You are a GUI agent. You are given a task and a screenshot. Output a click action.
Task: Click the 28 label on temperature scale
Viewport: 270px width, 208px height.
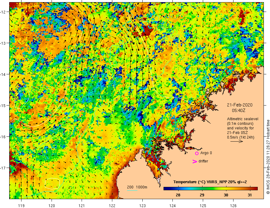(x=178, y=195)
